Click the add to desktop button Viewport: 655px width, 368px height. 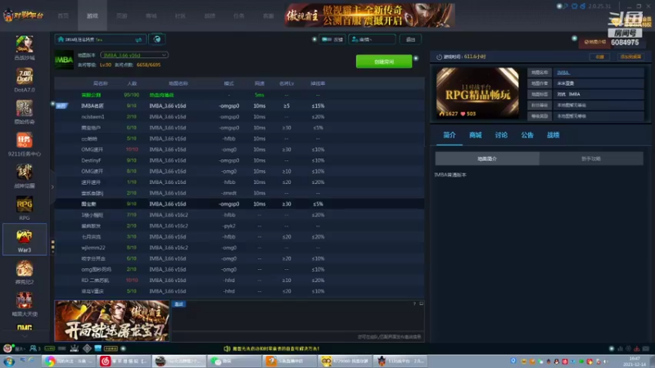coord(630,56)
